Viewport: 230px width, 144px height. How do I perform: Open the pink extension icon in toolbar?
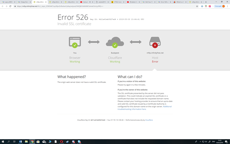pyautogui.click(x=210, y=6)
